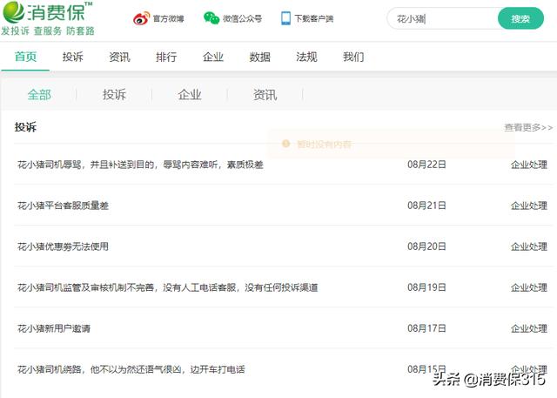
Task: Open complaint 花小猪司机绕路
Action: click(x=131, y=369)
